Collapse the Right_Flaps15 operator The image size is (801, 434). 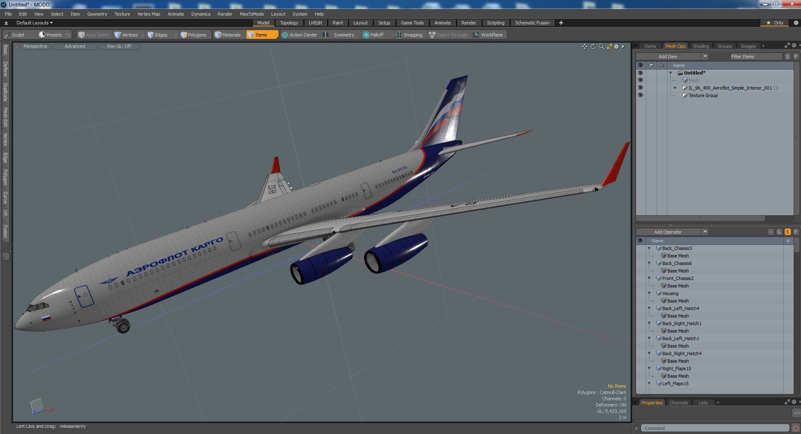(x=649, y=369)
